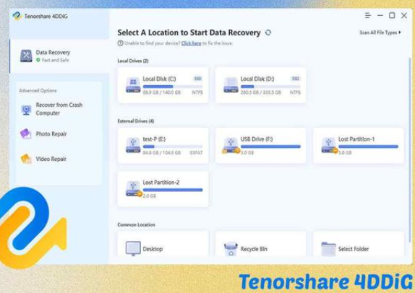The image size is (415, 293).
Task: Follow the 'Click here' link
Action: 191,43
